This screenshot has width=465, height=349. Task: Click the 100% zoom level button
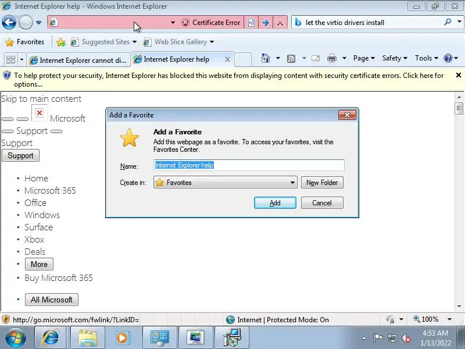click(x=426, y=319)
